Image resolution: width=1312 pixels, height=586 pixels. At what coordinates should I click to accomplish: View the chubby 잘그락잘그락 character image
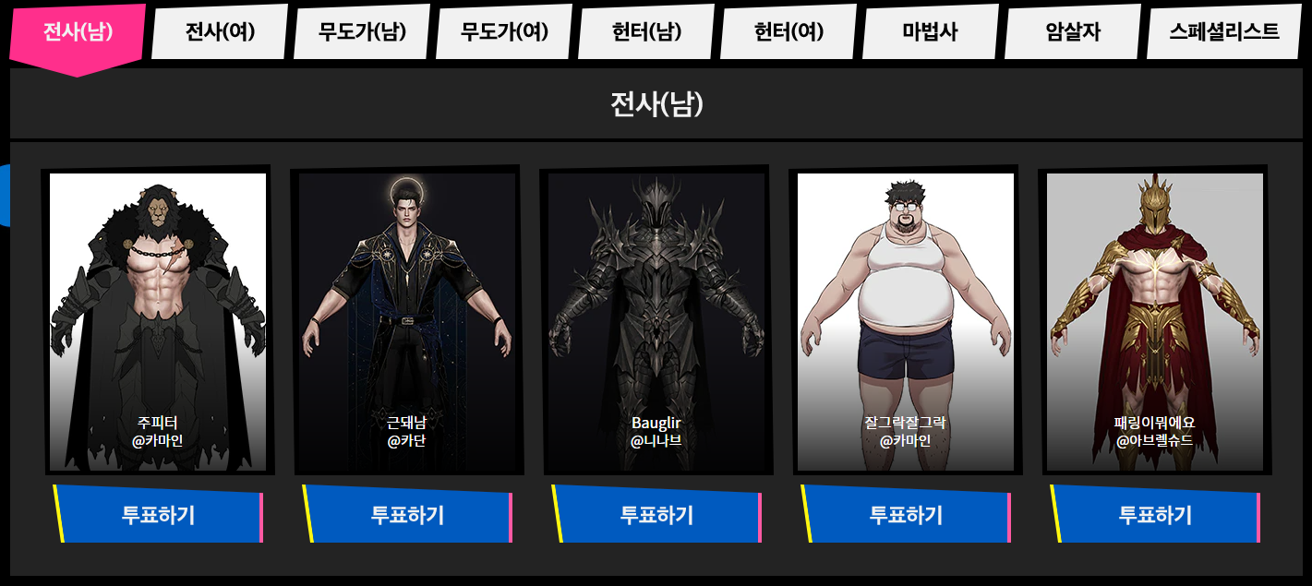(906, 321)
